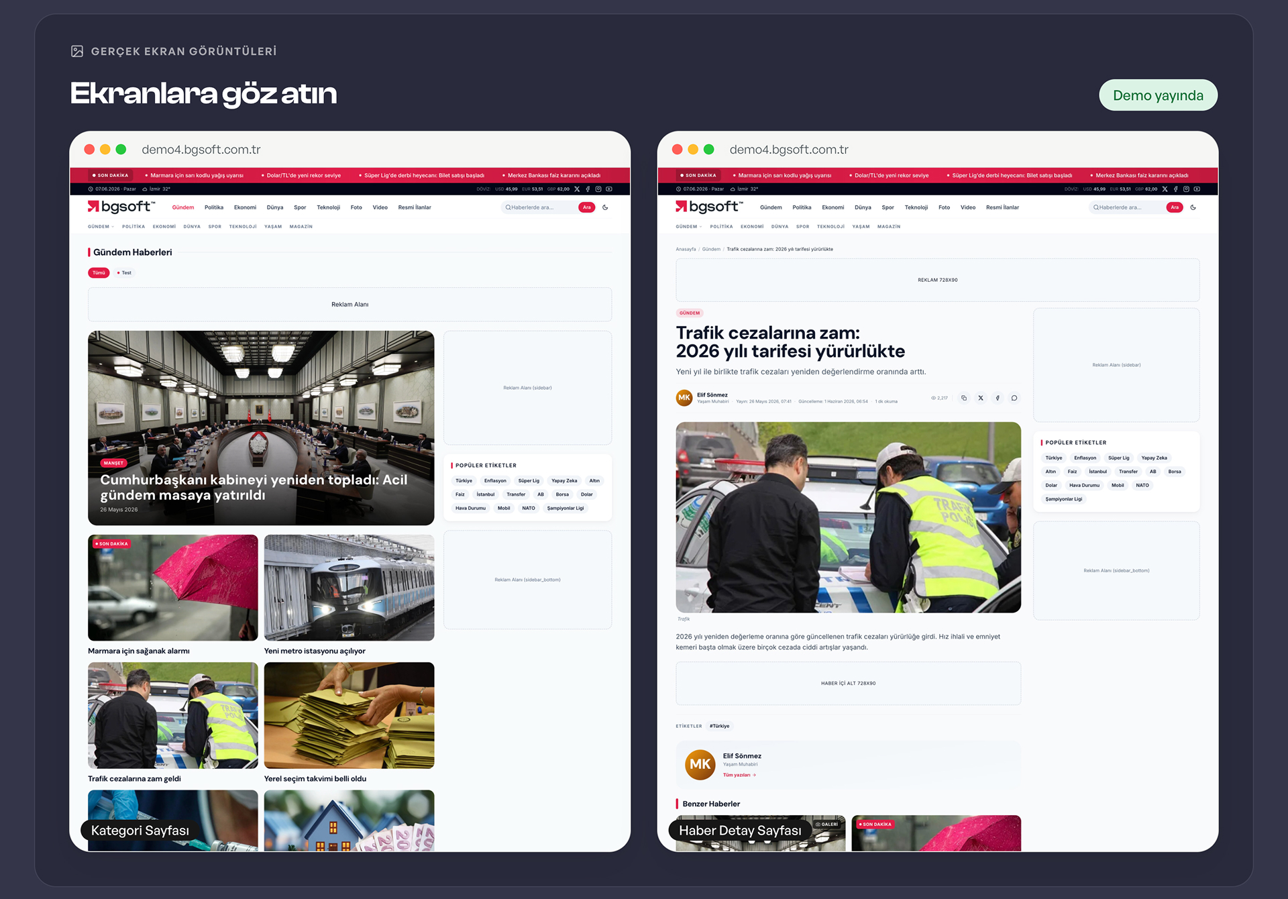This screenshot has height=899, width=1288.
Task: Focus the Haberlerde ara field on category page
Action: pos(539,207)
